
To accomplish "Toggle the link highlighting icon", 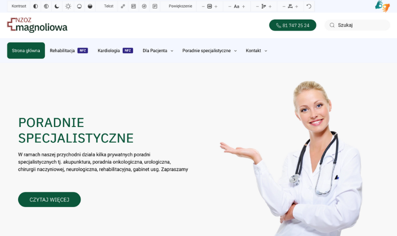I will click(x=123, y=7).
